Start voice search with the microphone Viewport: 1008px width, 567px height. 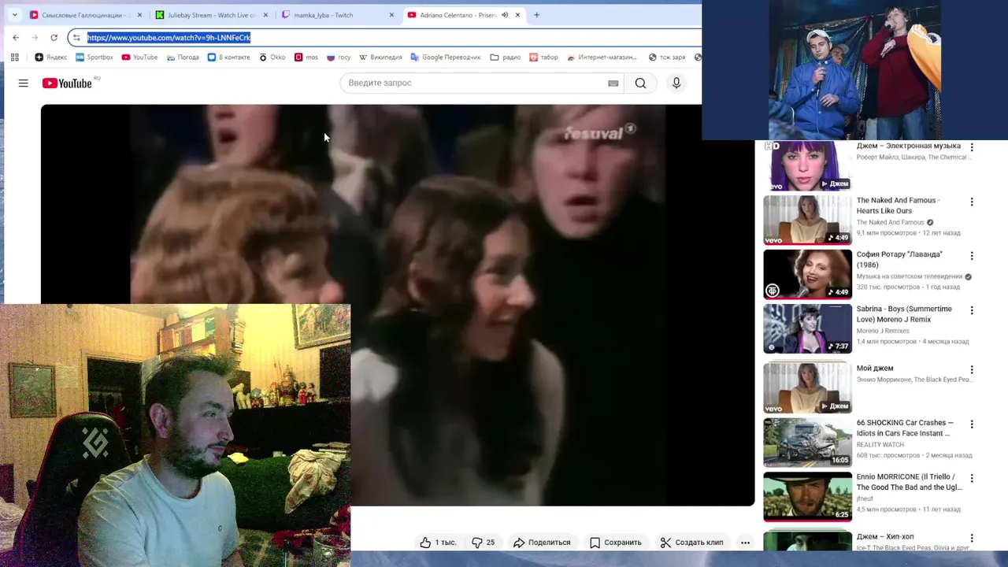click(676, 83)
